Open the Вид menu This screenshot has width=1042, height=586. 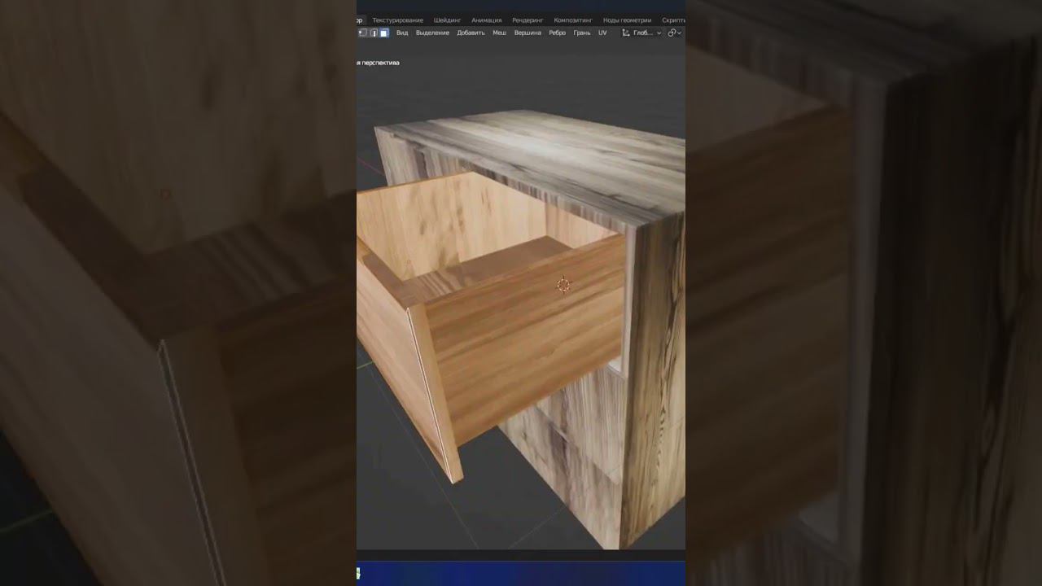tap(402, 33)
